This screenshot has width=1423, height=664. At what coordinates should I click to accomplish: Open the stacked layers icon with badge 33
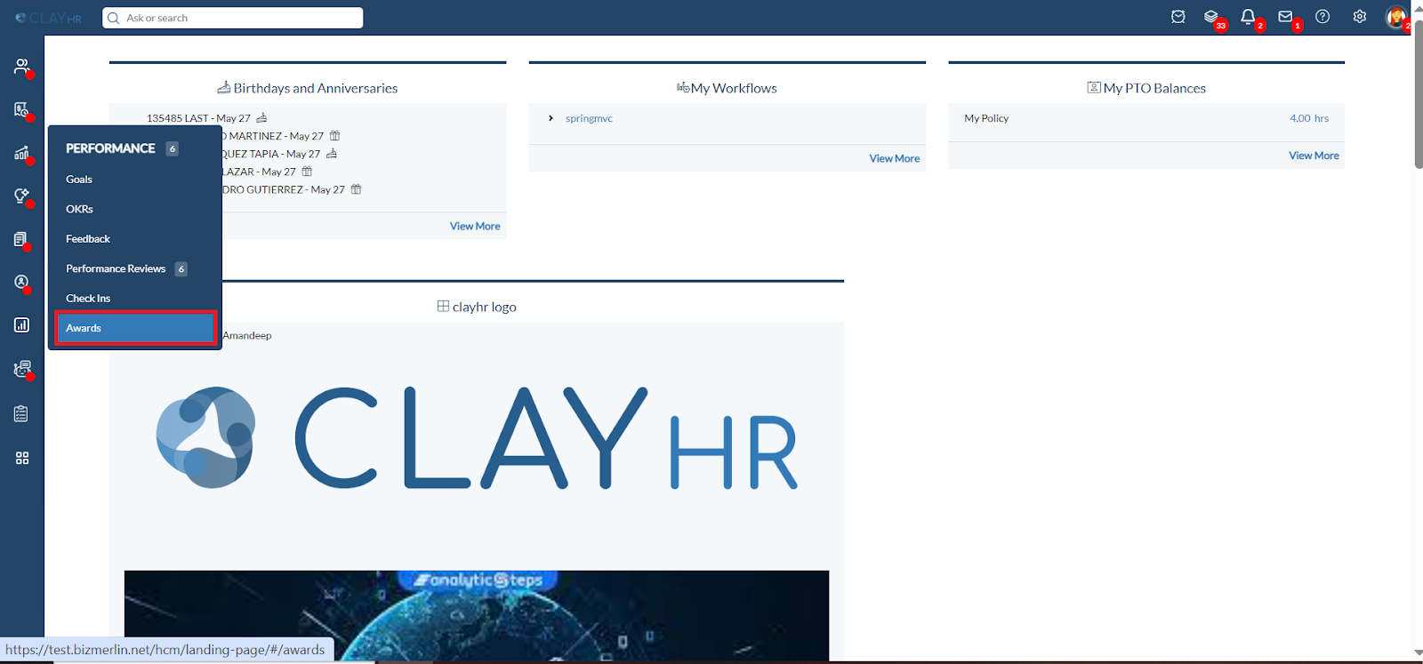1211,17
